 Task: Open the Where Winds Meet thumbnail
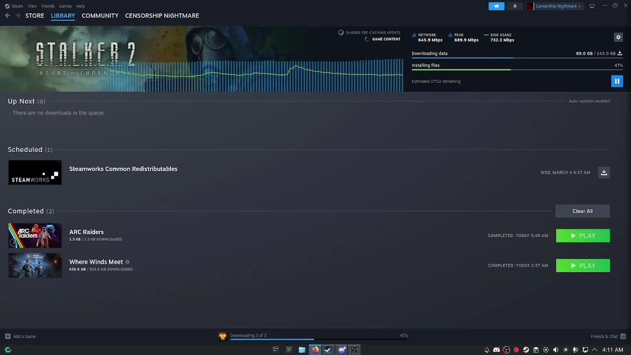click(x=35, y=265)
